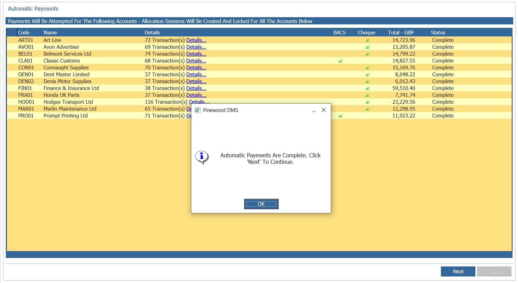The image size is (518, 283).
Task: Click the name Hodges Transport Ltd
Action: tap(68, 102)
